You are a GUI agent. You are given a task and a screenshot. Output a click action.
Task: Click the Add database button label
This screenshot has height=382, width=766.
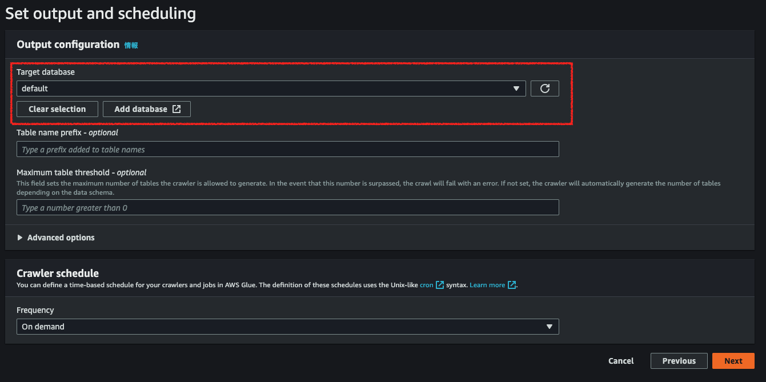pyautogui.click(x=141, y=109)
